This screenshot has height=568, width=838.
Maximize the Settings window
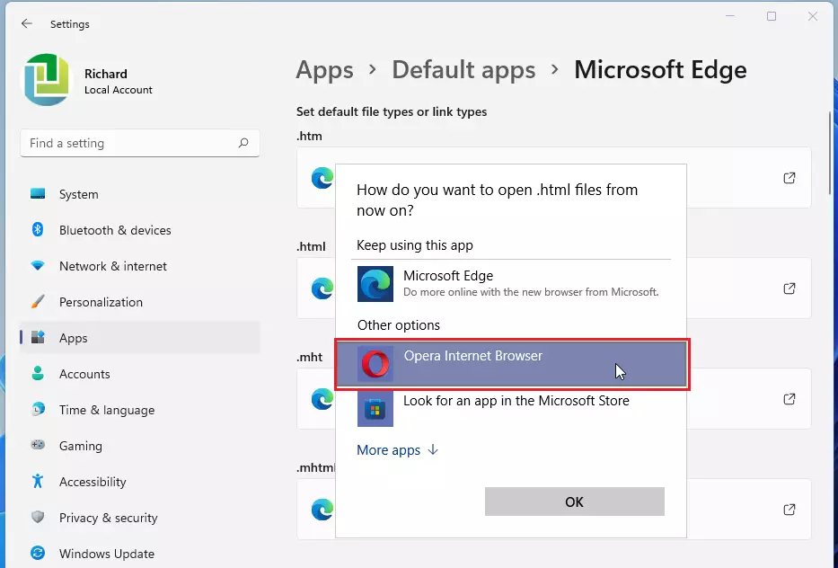pyautogui.click(x=772, y=16)
